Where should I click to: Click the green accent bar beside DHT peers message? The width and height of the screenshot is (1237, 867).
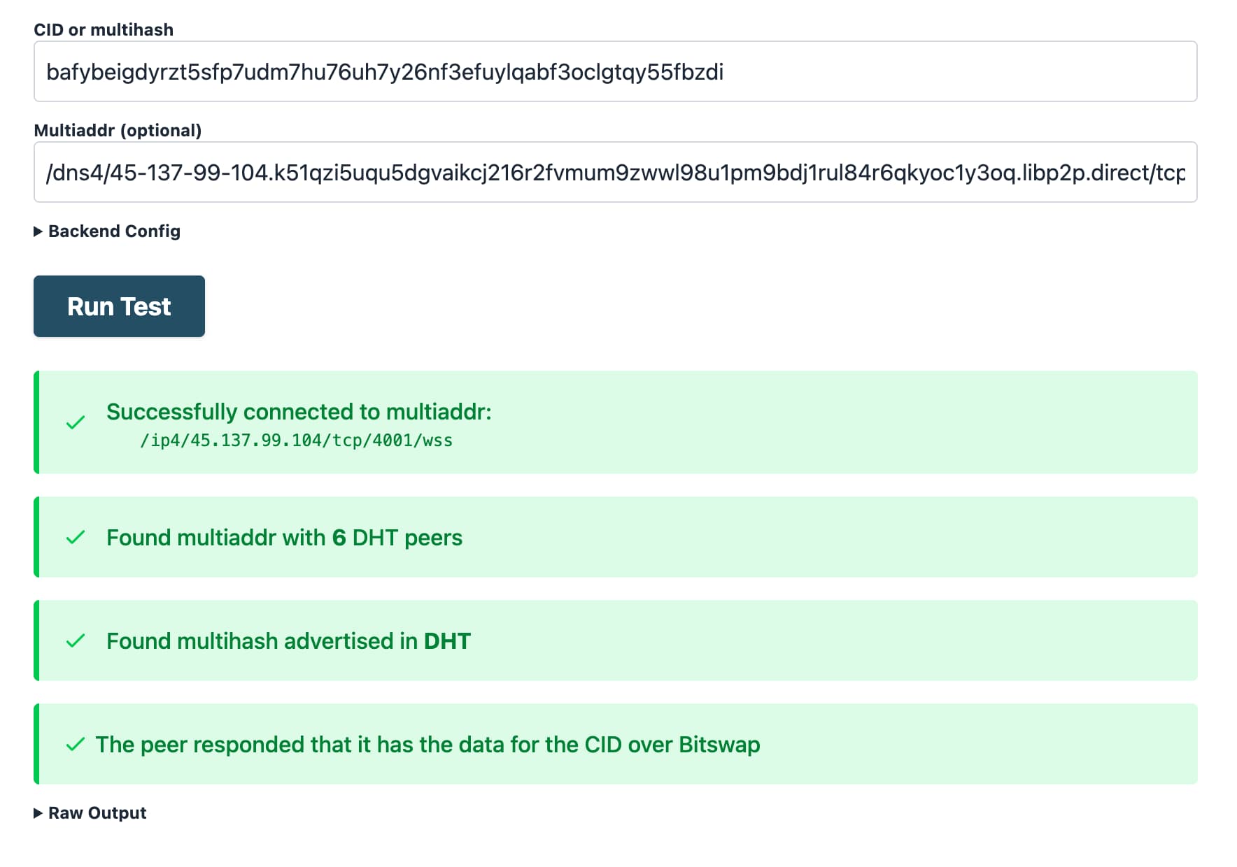point(36,537)
